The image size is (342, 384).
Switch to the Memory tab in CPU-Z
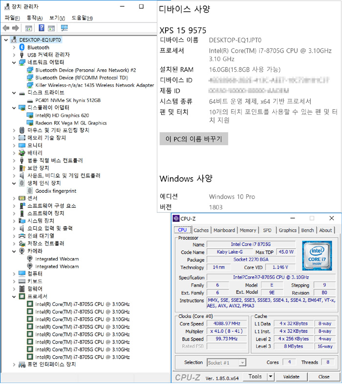coord(248,230)
